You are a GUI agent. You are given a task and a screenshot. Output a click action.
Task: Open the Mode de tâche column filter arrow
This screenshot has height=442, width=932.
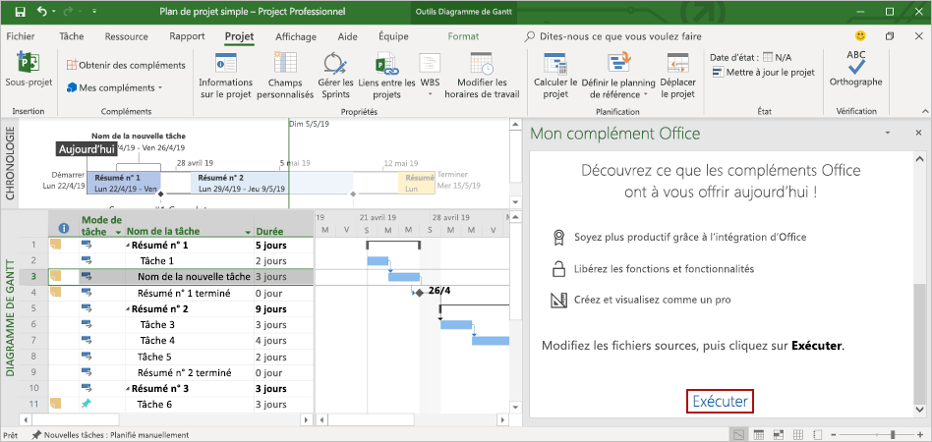click(118, 232)
